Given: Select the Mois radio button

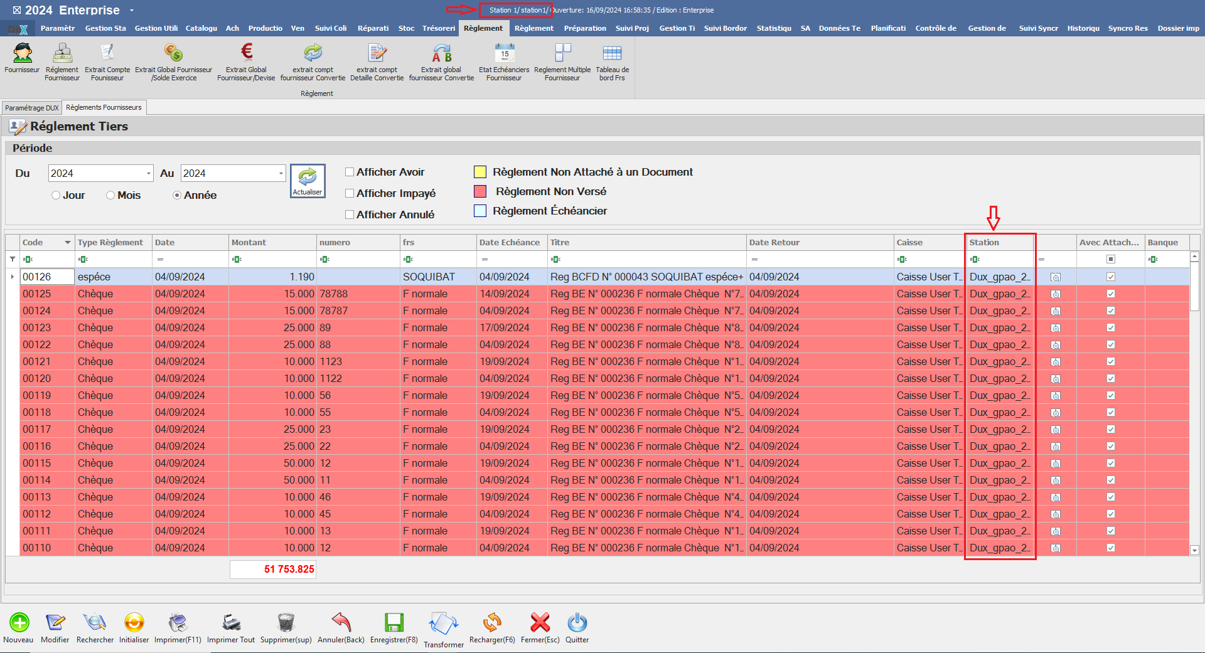Looking at the screenshot, I should (x=110, y=195).
